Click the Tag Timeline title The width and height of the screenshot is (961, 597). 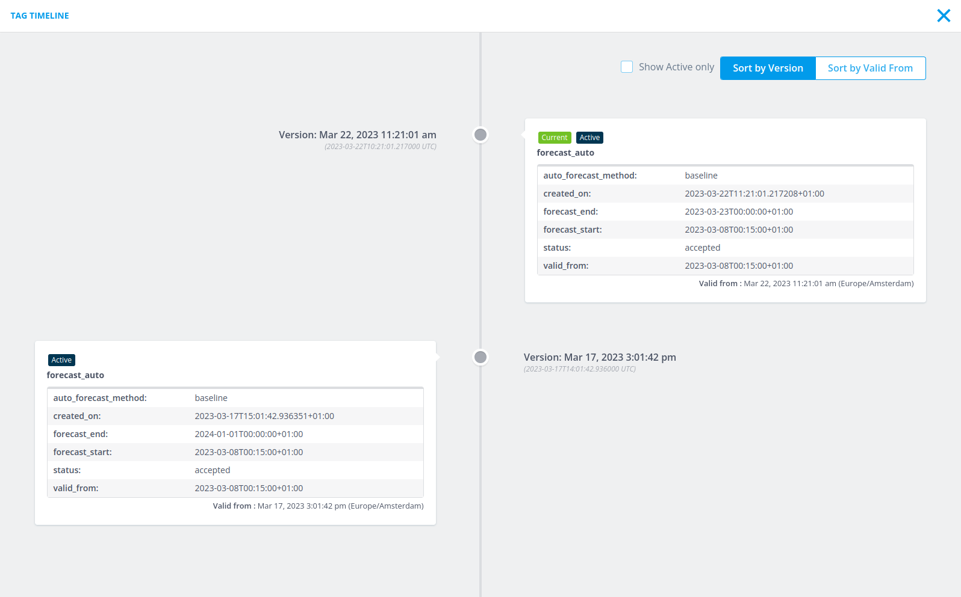(x=40, y=16)
